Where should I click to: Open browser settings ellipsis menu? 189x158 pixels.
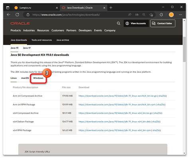(180, 15)
